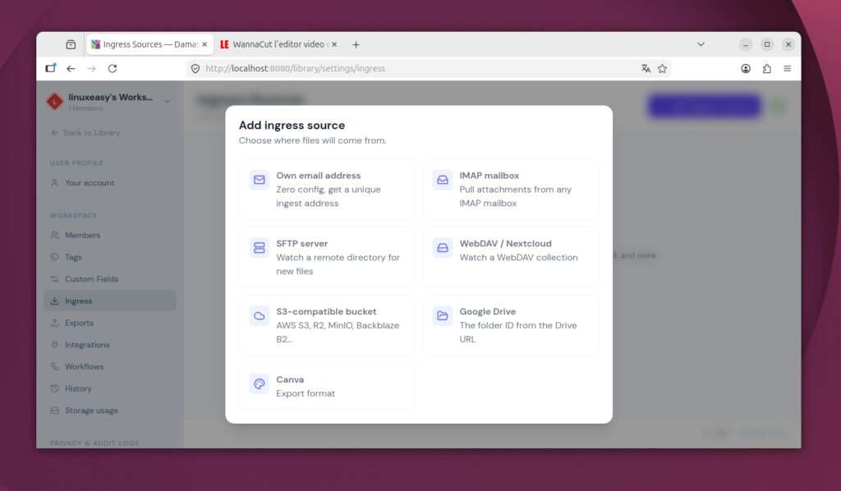Select the IMAP mailbox source card
Viewport: 841px width, 491px height.
[511, 189]
